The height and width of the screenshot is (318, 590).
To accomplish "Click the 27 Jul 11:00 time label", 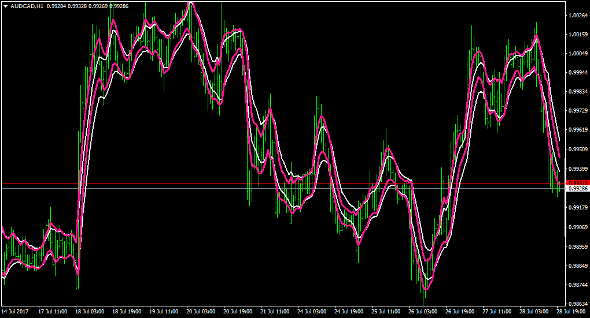I will pyautogui.click(x=497, y=312).
